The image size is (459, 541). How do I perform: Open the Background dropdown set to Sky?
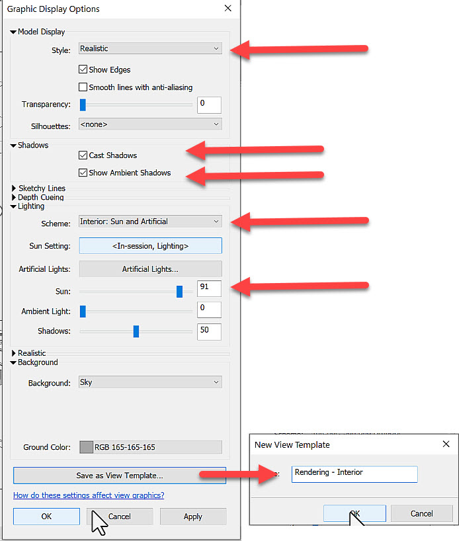pyautogui.click(x=150, y=382)
